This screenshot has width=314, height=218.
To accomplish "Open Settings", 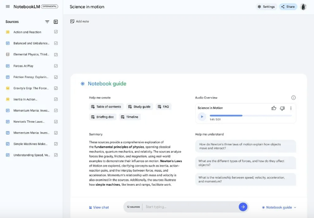I will coord(266,7).
